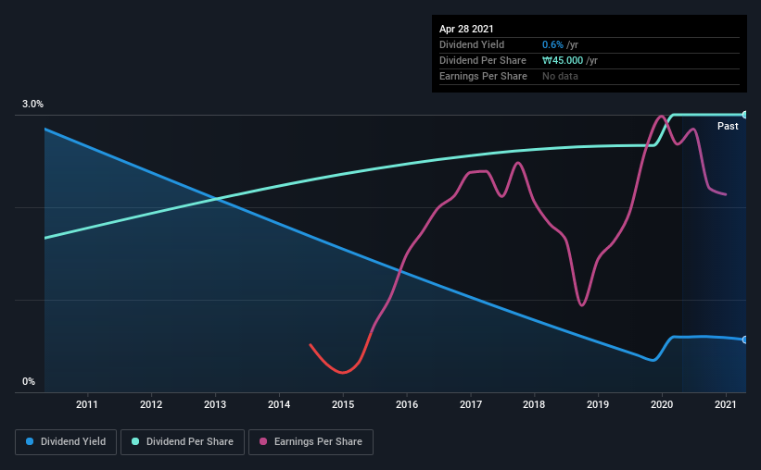Click the ₩45.000 Dividend Per Share value
The image size is (761, 470).
(x=563, y=60)
